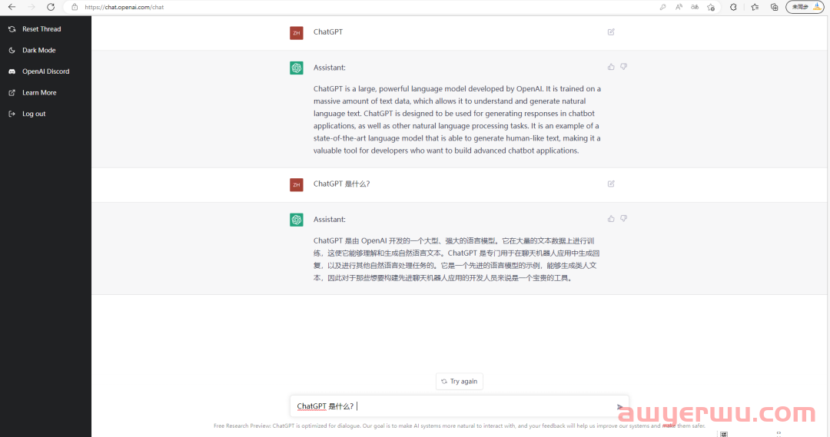Click the ChatGPT logo beside Chinese reply
The image size is (830, 437).
(x=297, y=220)
